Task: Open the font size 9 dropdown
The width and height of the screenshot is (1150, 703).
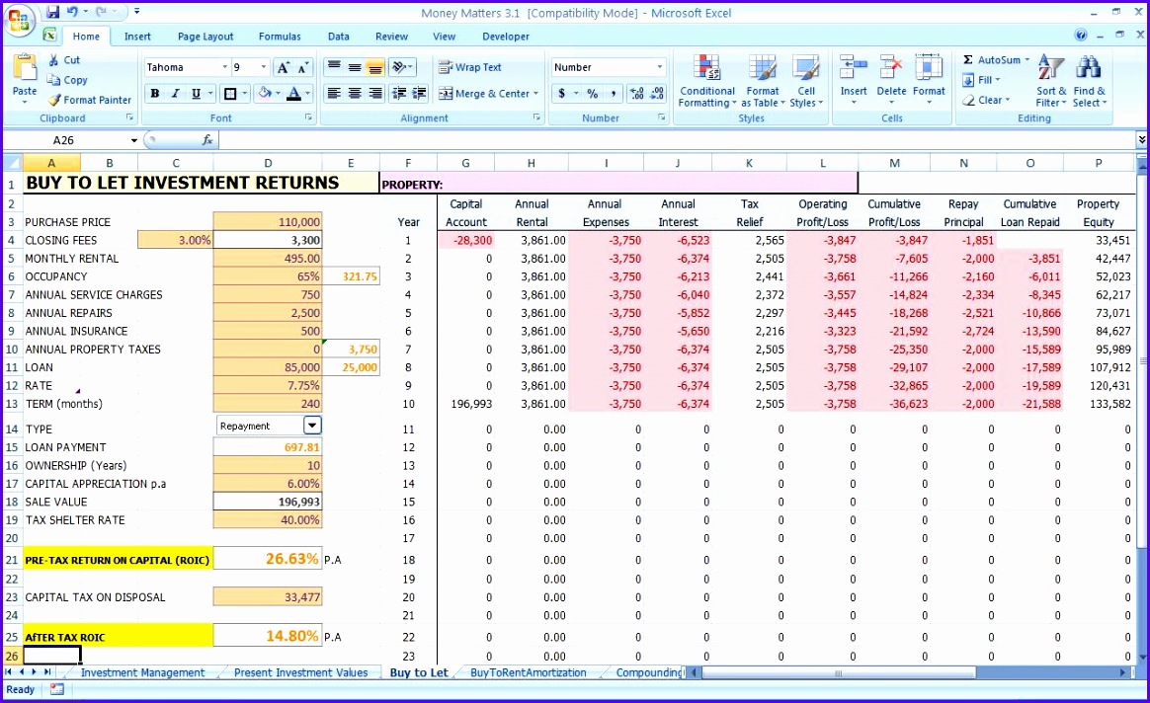Action: pyautogui.click(x=264, y=67)
